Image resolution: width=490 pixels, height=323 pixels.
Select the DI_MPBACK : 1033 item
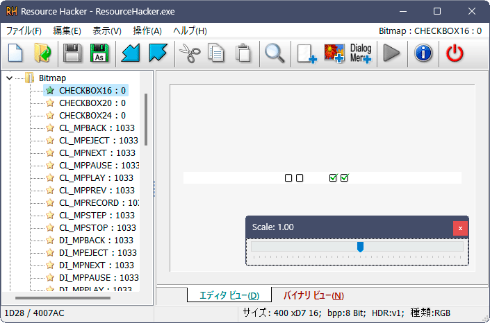click(x=96, y=240)
